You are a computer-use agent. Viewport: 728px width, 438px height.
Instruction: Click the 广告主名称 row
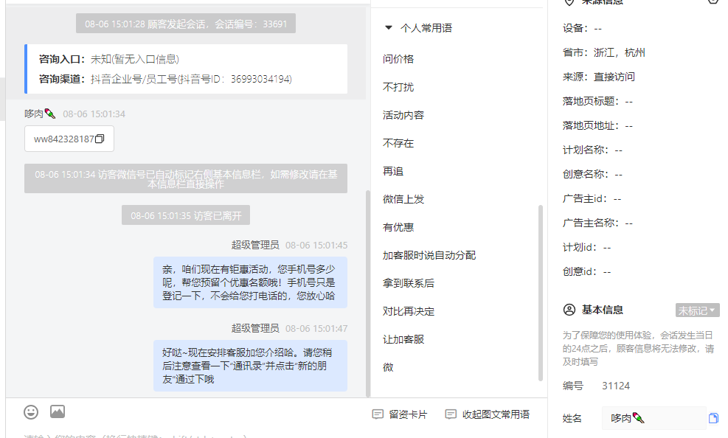pos(597,223)
